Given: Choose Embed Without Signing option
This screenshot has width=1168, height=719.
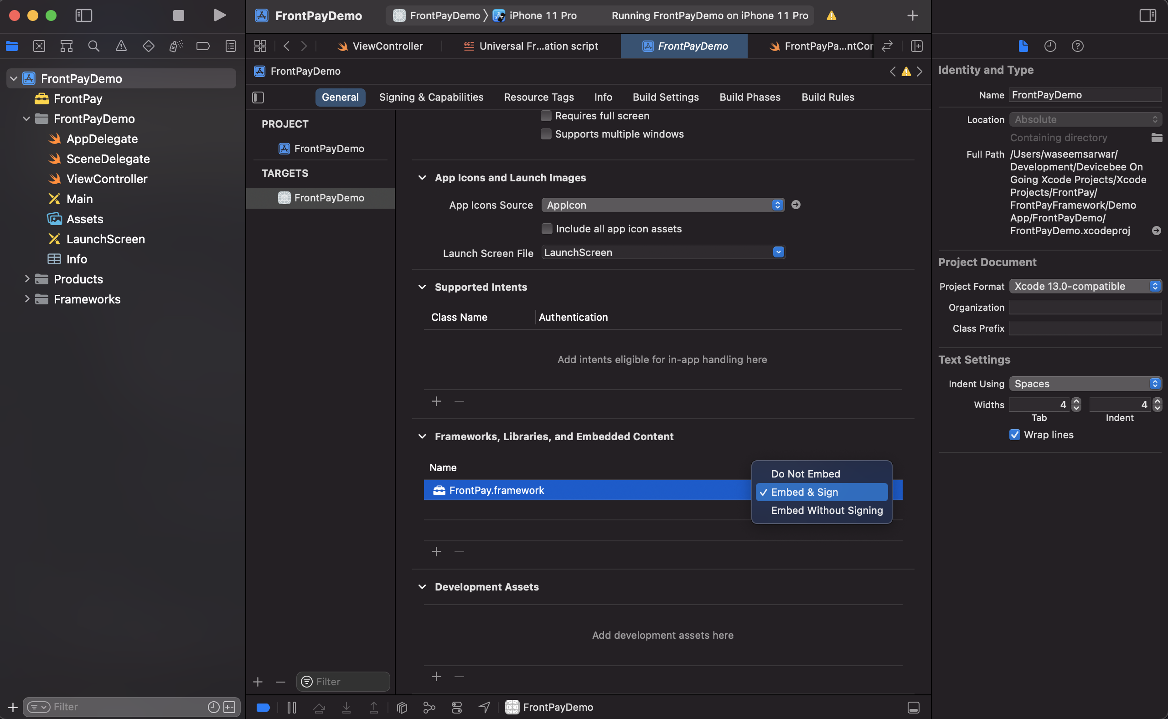Looking at the screenshot, I should pos(827,510).
